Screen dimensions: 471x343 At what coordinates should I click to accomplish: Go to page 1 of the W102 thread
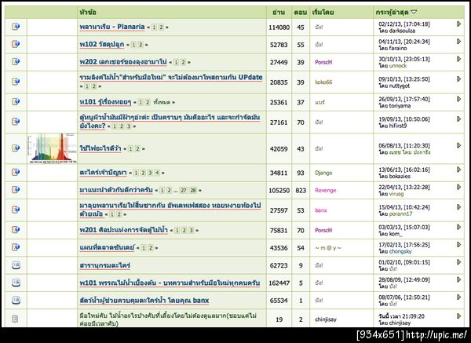pos(133,45)
